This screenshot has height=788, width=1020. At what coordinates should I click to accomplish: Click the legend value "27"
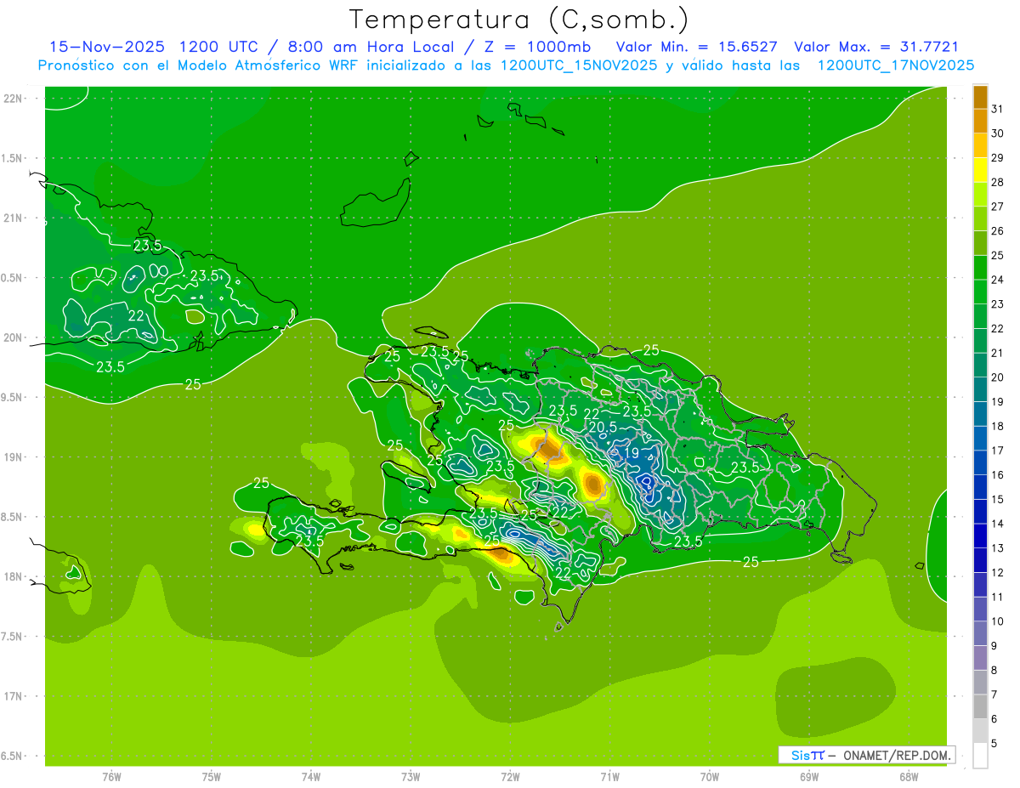pyautogui.click(x=997, y=207)
